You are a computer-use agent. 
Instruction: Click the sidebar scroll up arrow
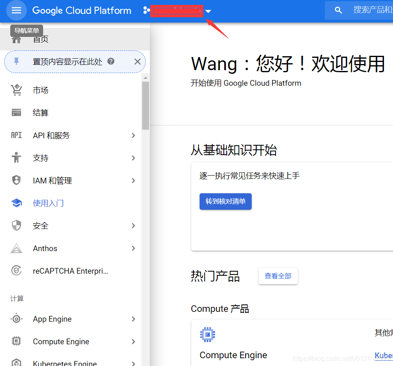(x=145, y=78)
